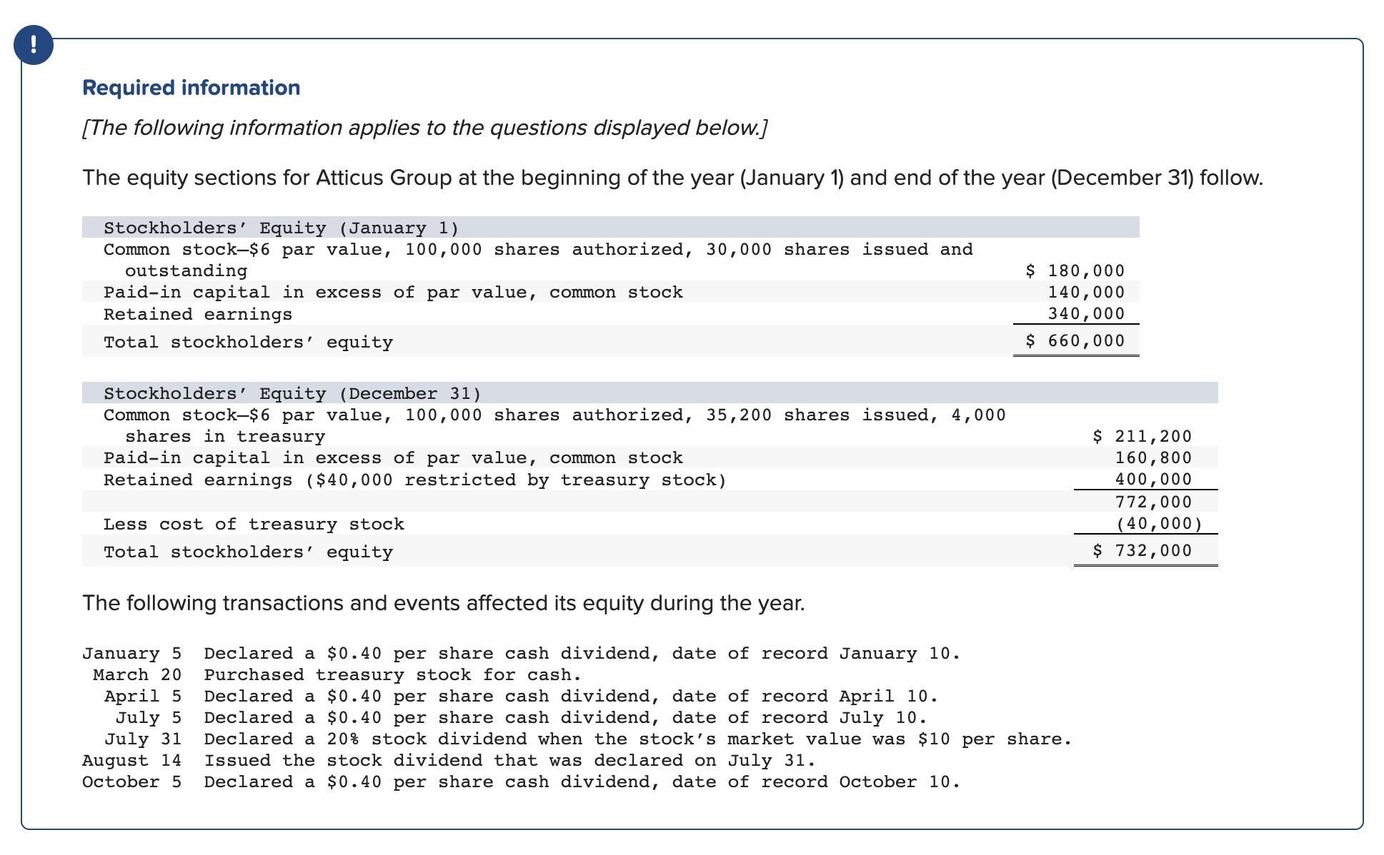The image size is (1384, 855).
Task: Click the exclamation alert icon
Action: pos(33,45)
